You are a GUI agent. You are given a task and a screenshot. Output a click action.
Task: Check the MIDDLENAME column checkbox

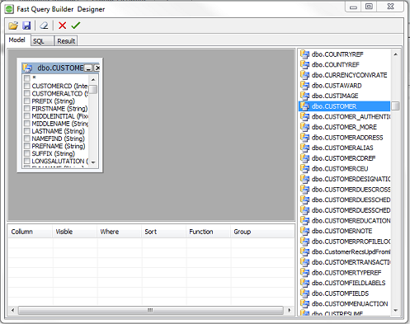[x=27, y=124]
